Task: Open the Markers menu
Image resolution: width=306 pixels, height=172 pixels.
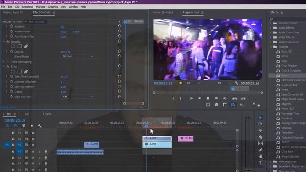Action: click(41, 7)
